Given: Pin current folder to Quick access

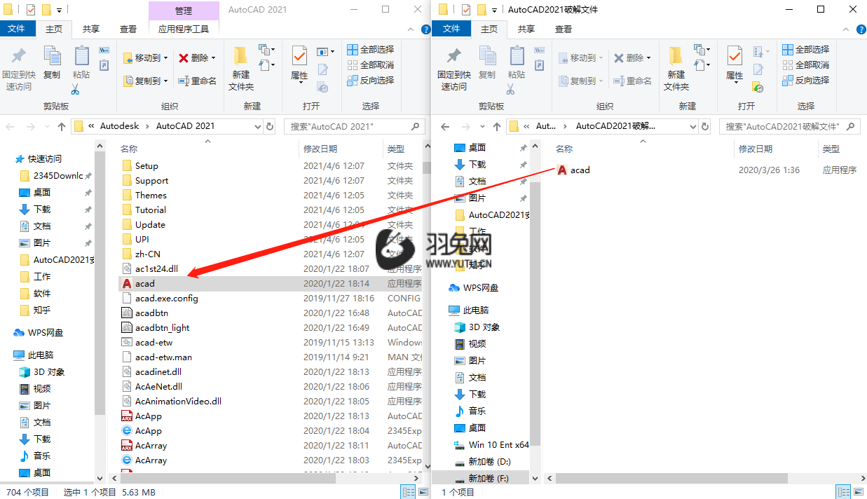Looking at the screenshot, I should tap(18, 66).
